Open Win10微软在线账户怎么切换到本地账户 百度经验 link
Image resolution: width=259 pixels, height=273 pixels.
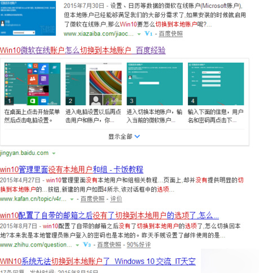83,50
